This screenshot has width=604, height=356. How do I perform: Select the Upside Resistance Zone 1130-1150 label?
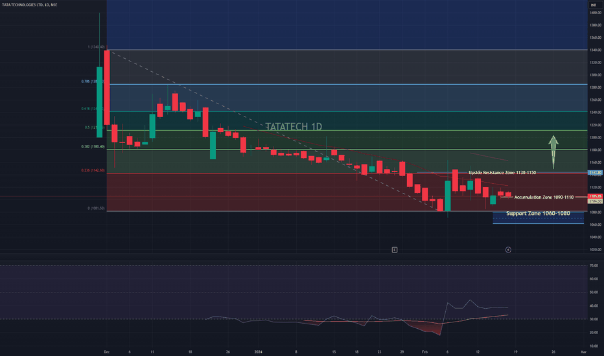click(x=502, y=172)
